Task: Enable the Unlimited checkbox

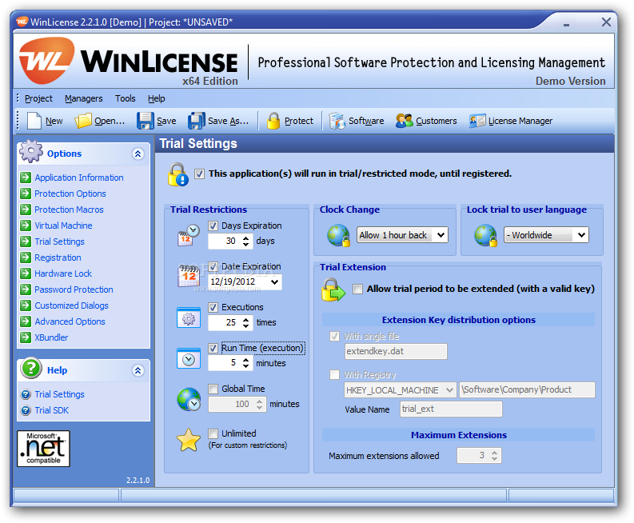Action: point(213,433)
